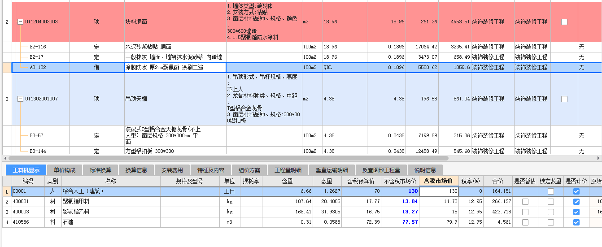Select the 聚氨脂甲料 material name cell
Image resolution: width=602 pixels, height=247 pixels.
[111, 202]
